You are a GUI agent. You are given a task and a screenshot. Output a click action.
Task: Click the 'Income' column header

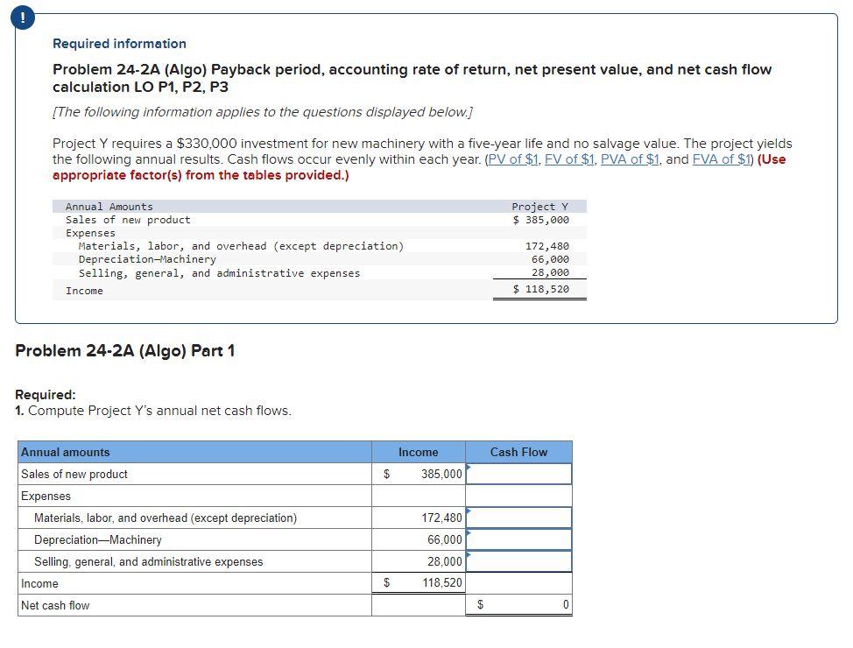coord(419,452)
